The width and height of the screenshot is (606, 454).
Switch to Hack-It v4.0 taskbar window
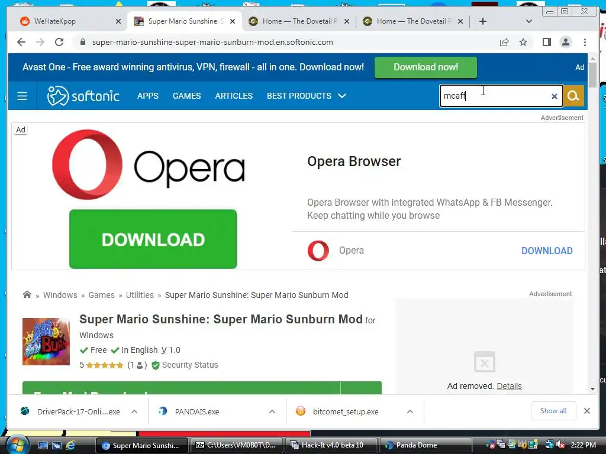(331, 446)
